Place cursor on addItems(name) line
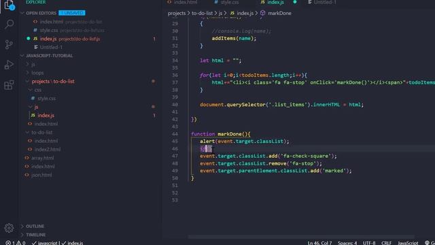Image resolution: width=435 pixels, height=245 pixels. [x=234, y=38]
